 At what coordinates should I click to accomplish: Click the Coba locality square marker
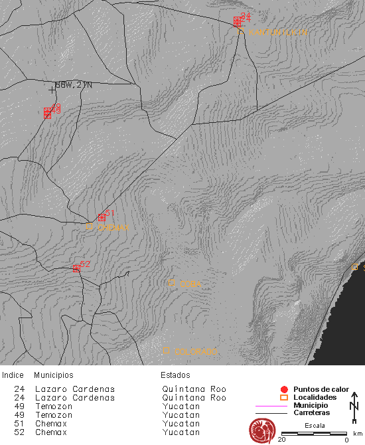click(171, 283)
